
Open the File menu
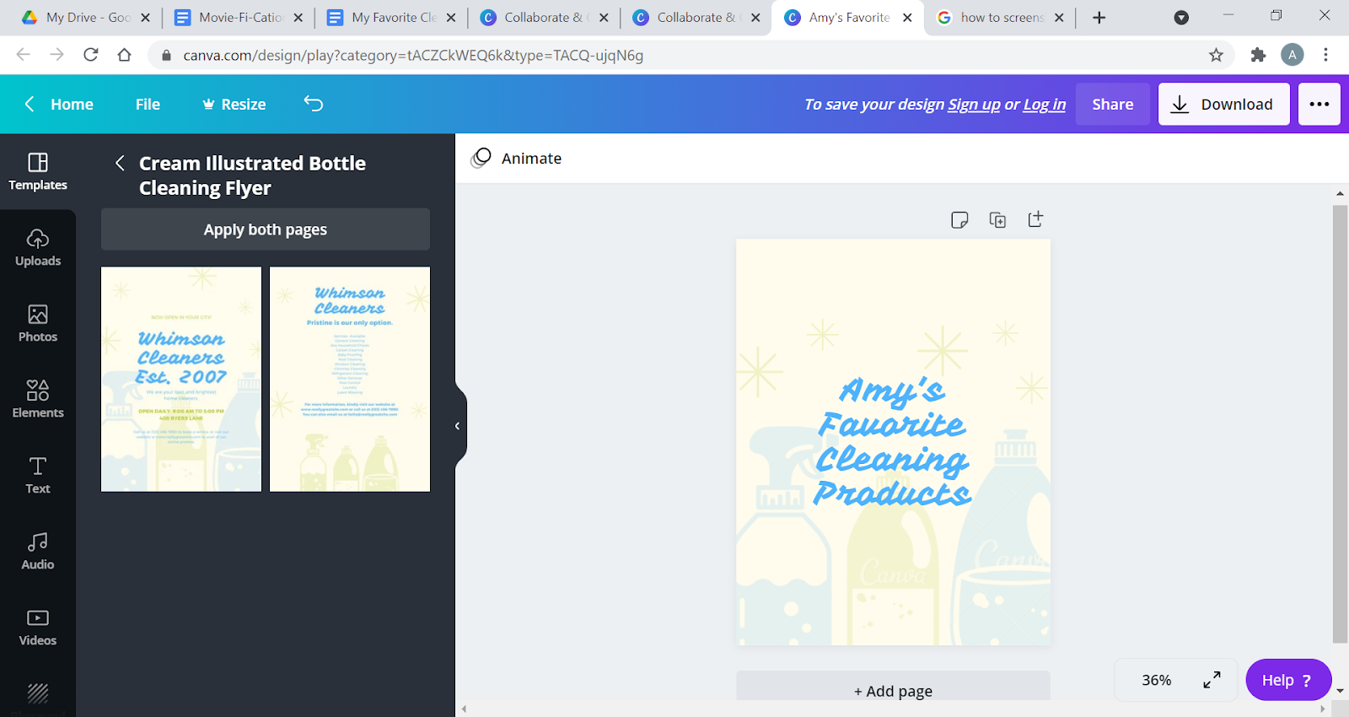pos(148,105)
